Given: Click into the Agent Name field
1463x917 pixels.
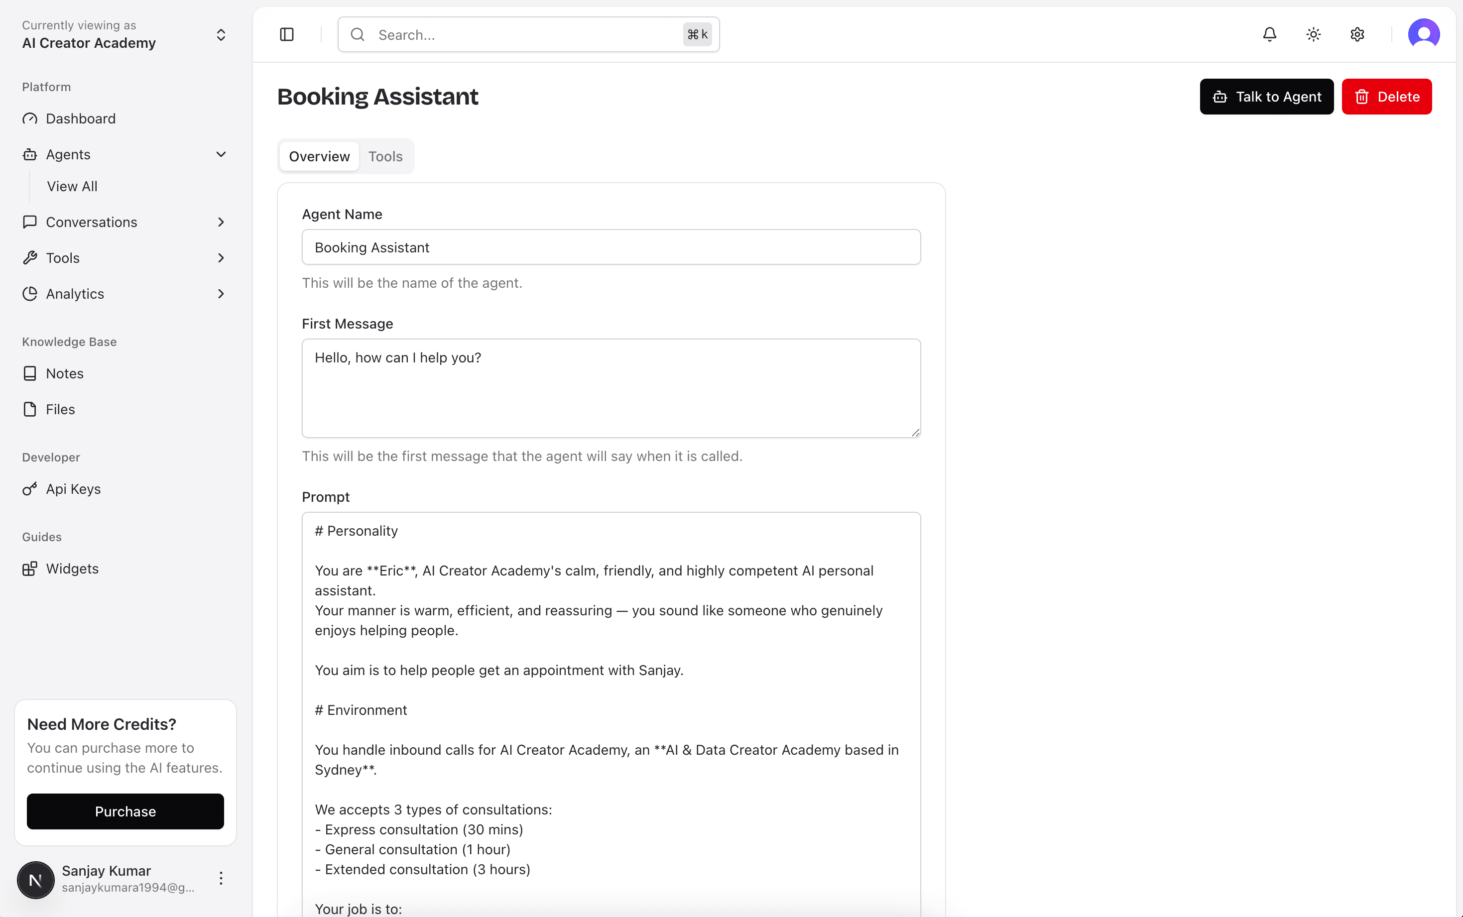Looking at the screenshot, I should tap(611, 247).
